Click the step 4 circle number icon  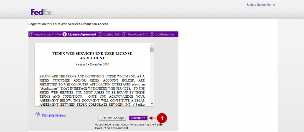[124, 34]
